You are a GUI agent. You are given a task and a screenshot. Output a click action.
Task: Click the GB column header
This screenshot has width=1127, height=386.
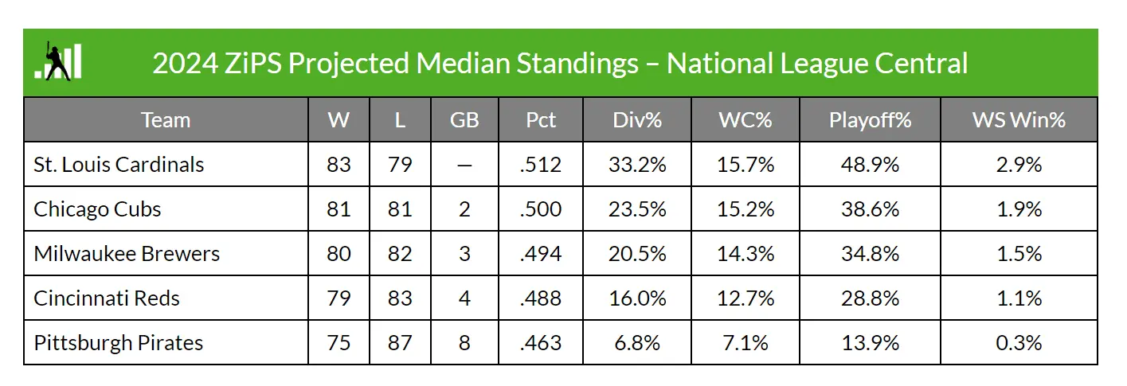pyautogui.click(x=464, y=119)
